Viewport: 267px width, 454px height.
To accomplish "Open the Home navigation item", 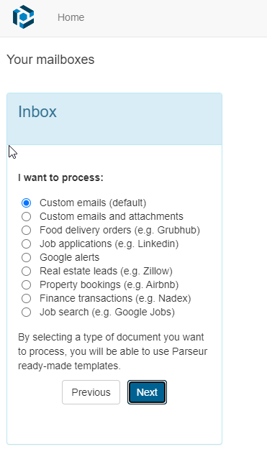I will point(71,17).
